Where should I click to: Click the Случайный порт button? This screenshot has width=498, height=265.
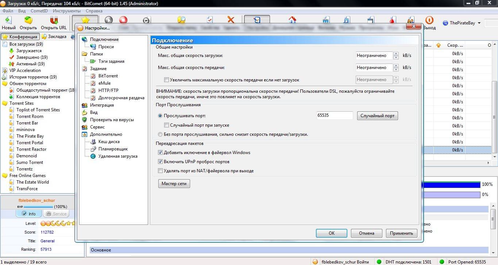point(377,116)
